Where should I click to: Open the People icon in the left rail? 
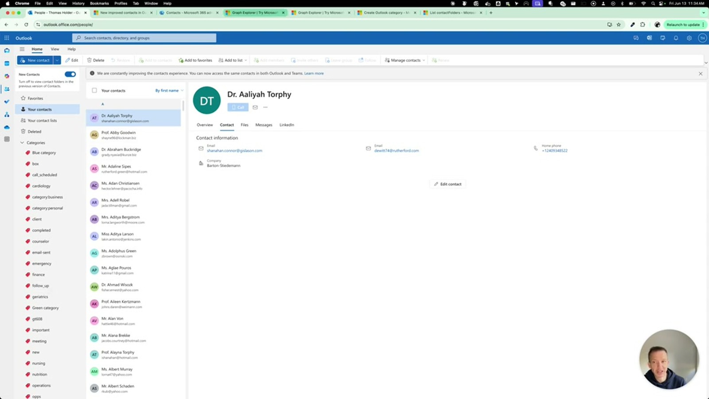coord(7,89)
